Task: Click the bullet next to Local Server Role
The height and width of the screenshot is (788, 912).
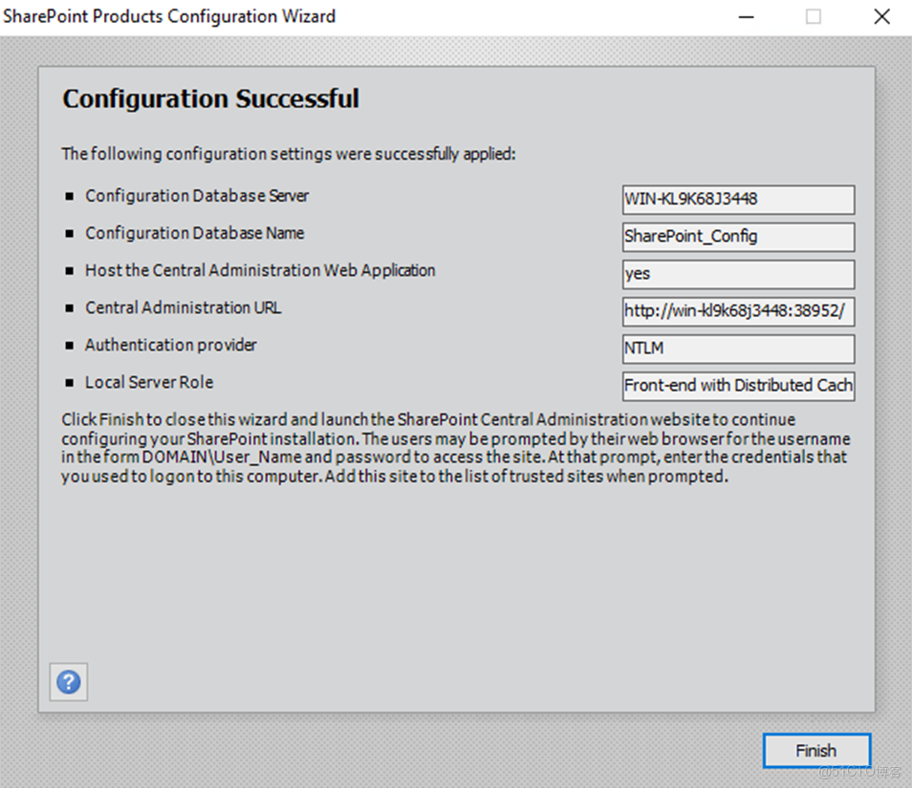Action: (71, 383)
